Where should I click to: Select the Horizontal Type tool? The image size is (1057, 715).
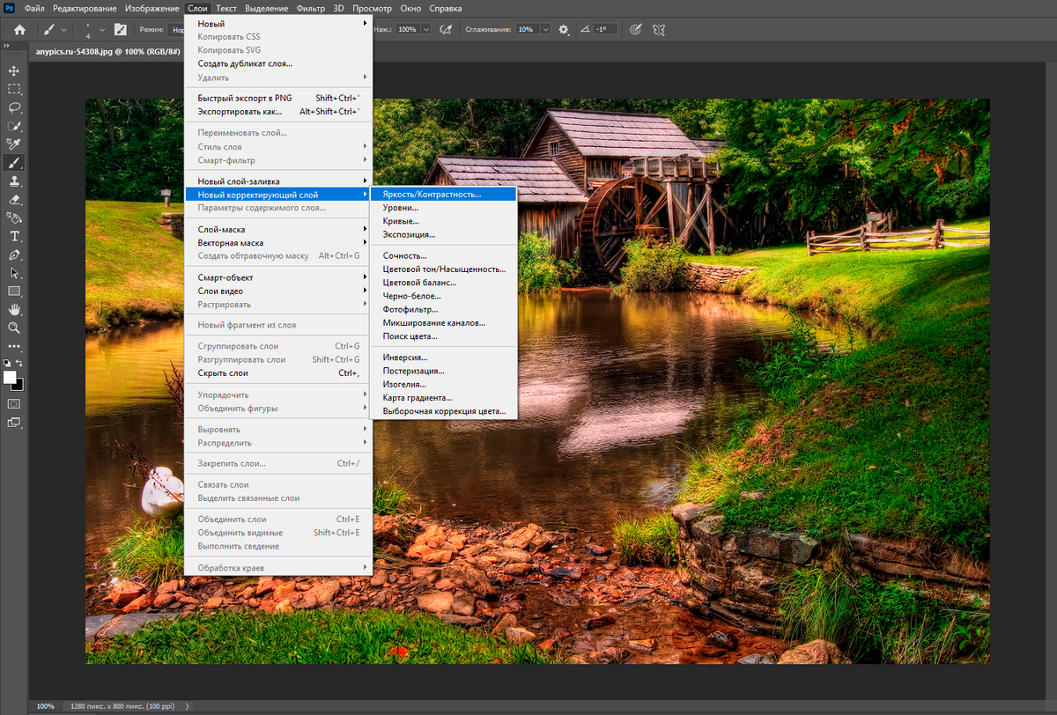[x=14, y=236]
